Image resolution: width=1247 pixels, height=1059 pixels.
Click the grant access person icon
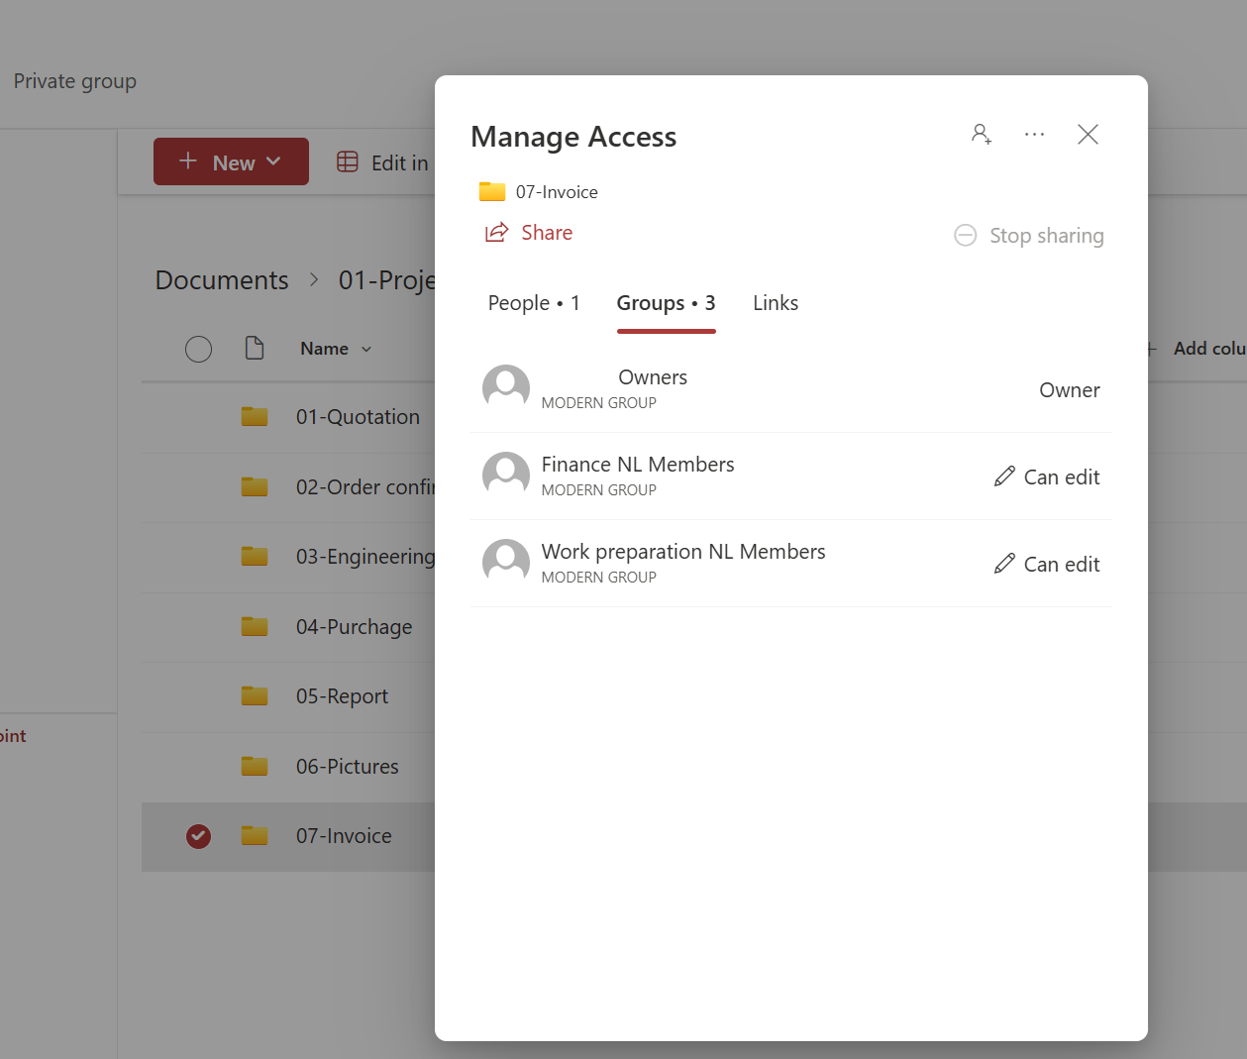coord(981,134)
